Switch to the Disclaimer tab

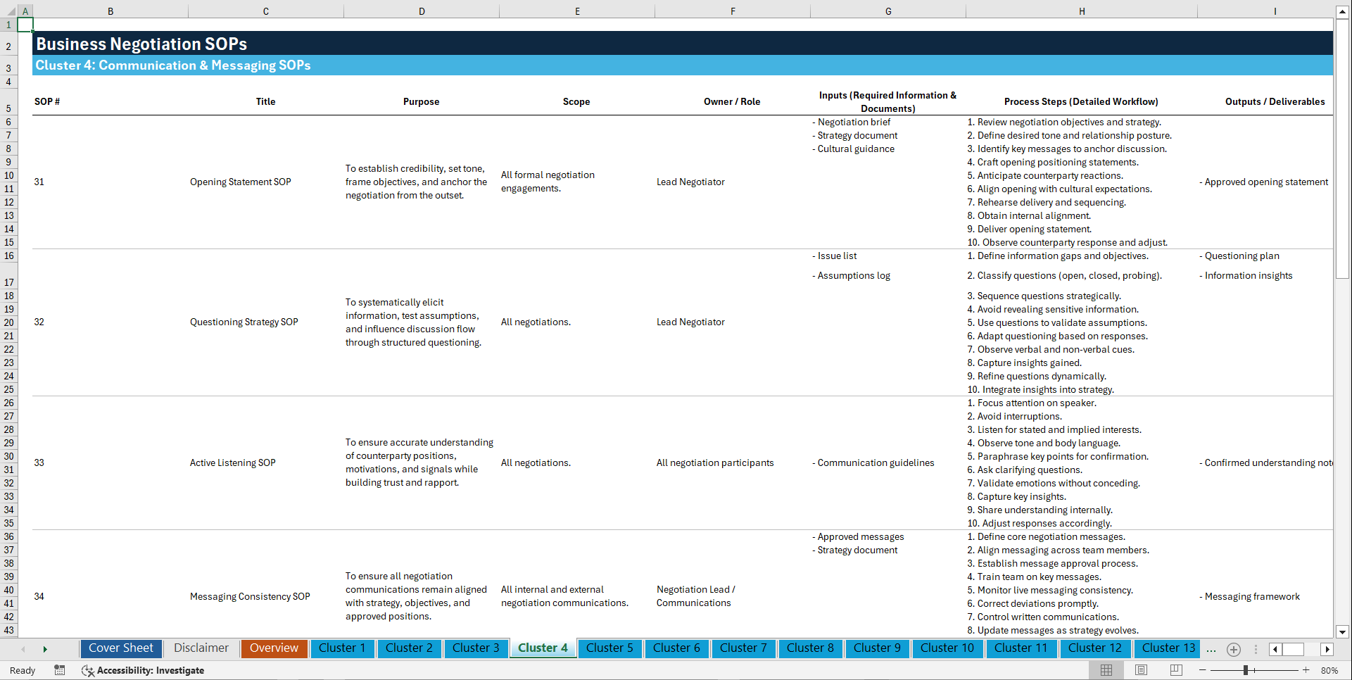click(201, 648)
